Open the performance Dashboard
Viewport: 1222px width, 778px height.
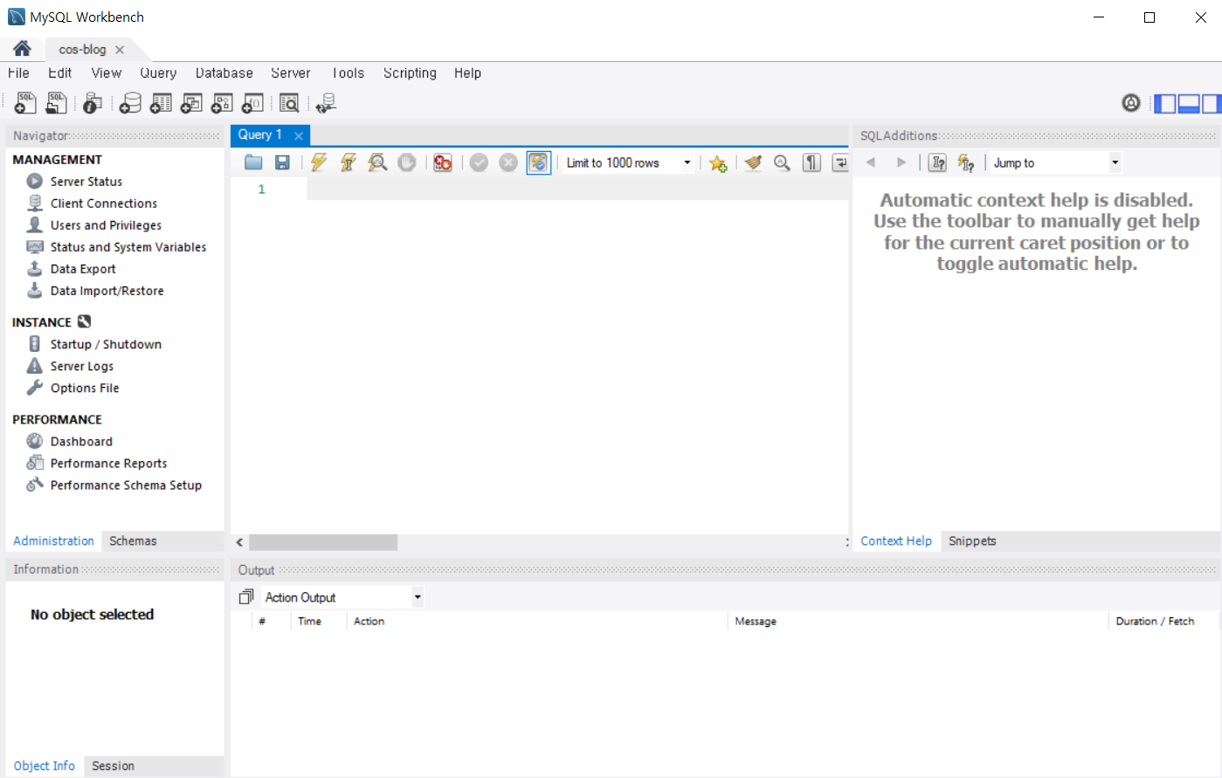click(81, 442)
